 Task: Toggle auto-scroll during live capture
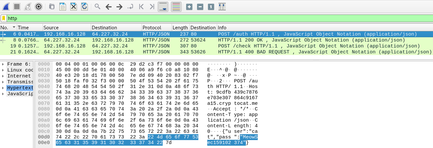[163, 6]
